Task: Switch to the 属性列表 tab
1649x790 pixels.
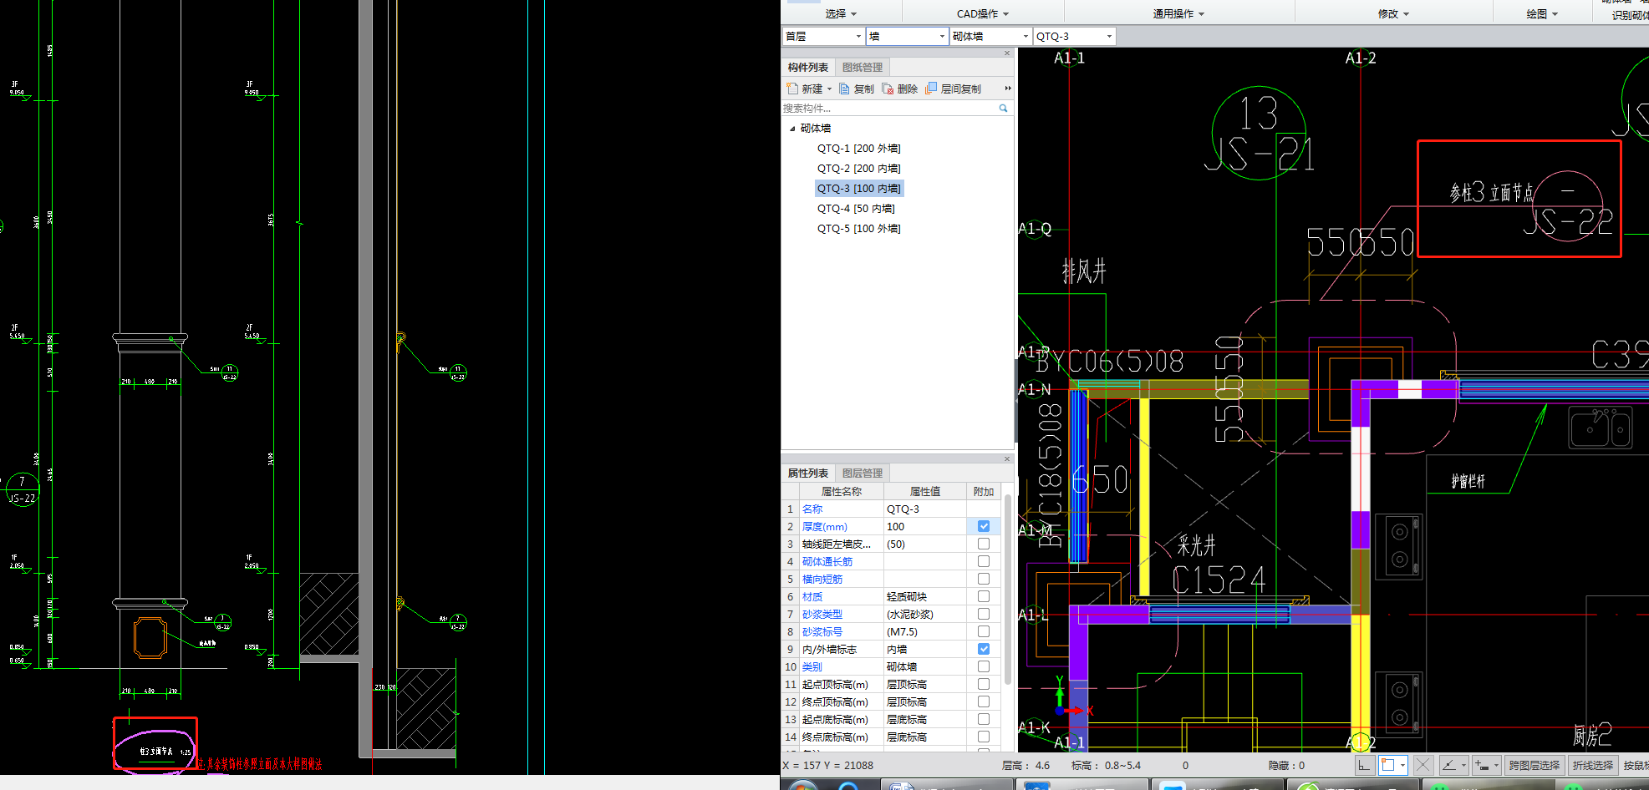Action: (x=807, y=473)
